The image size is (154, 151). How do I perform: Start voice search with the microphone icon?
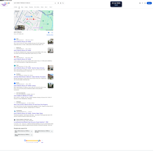pyautogui.click(x=58, y=3)
